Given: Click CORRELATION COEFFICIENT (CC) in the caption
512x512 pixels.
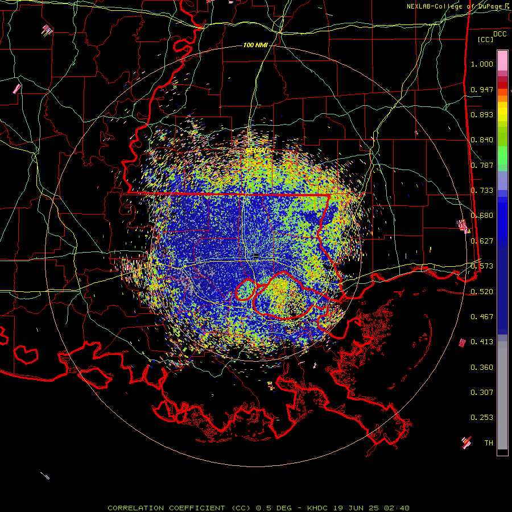Looking at the screenshot, I should click(179, 508).
